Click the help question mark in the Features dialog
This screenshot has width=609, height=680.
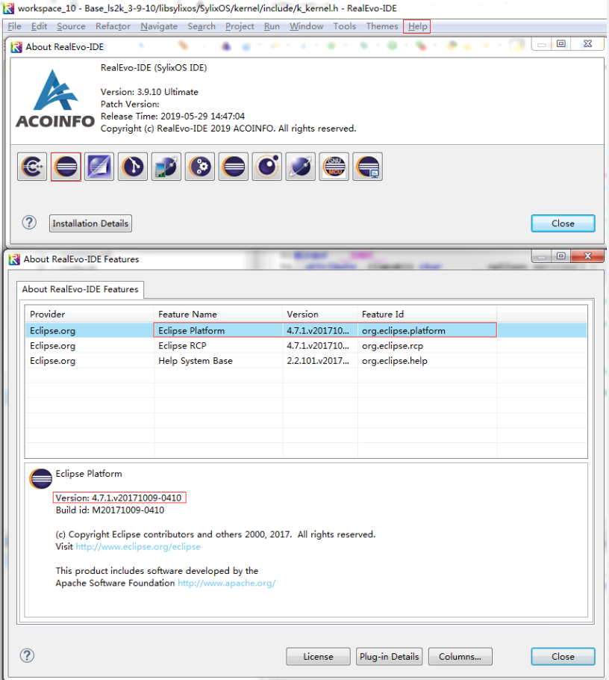tap(28, 656)
